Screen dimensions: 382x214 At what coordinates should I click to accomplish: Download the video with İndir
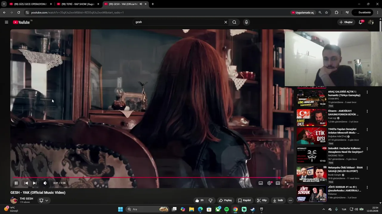click(278, 200)
